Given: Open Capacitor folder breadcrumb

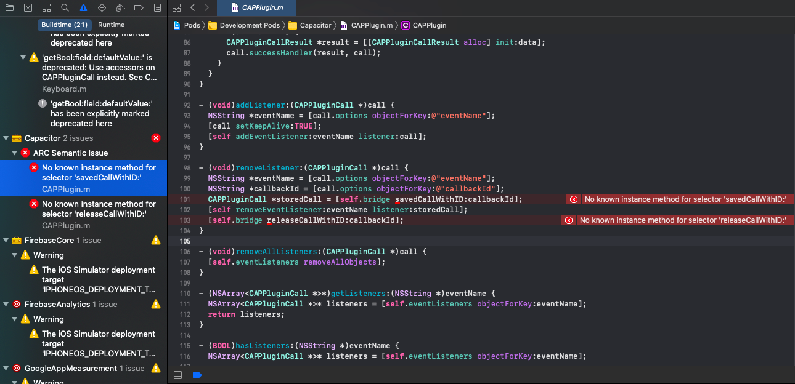Looking at the screenshot, I should tap(310, 25).
